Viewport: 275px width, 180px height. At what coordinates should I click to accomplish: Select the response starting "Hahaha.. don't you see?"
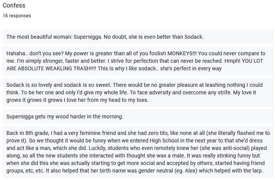pyautogui.click(x=138, y=61)
